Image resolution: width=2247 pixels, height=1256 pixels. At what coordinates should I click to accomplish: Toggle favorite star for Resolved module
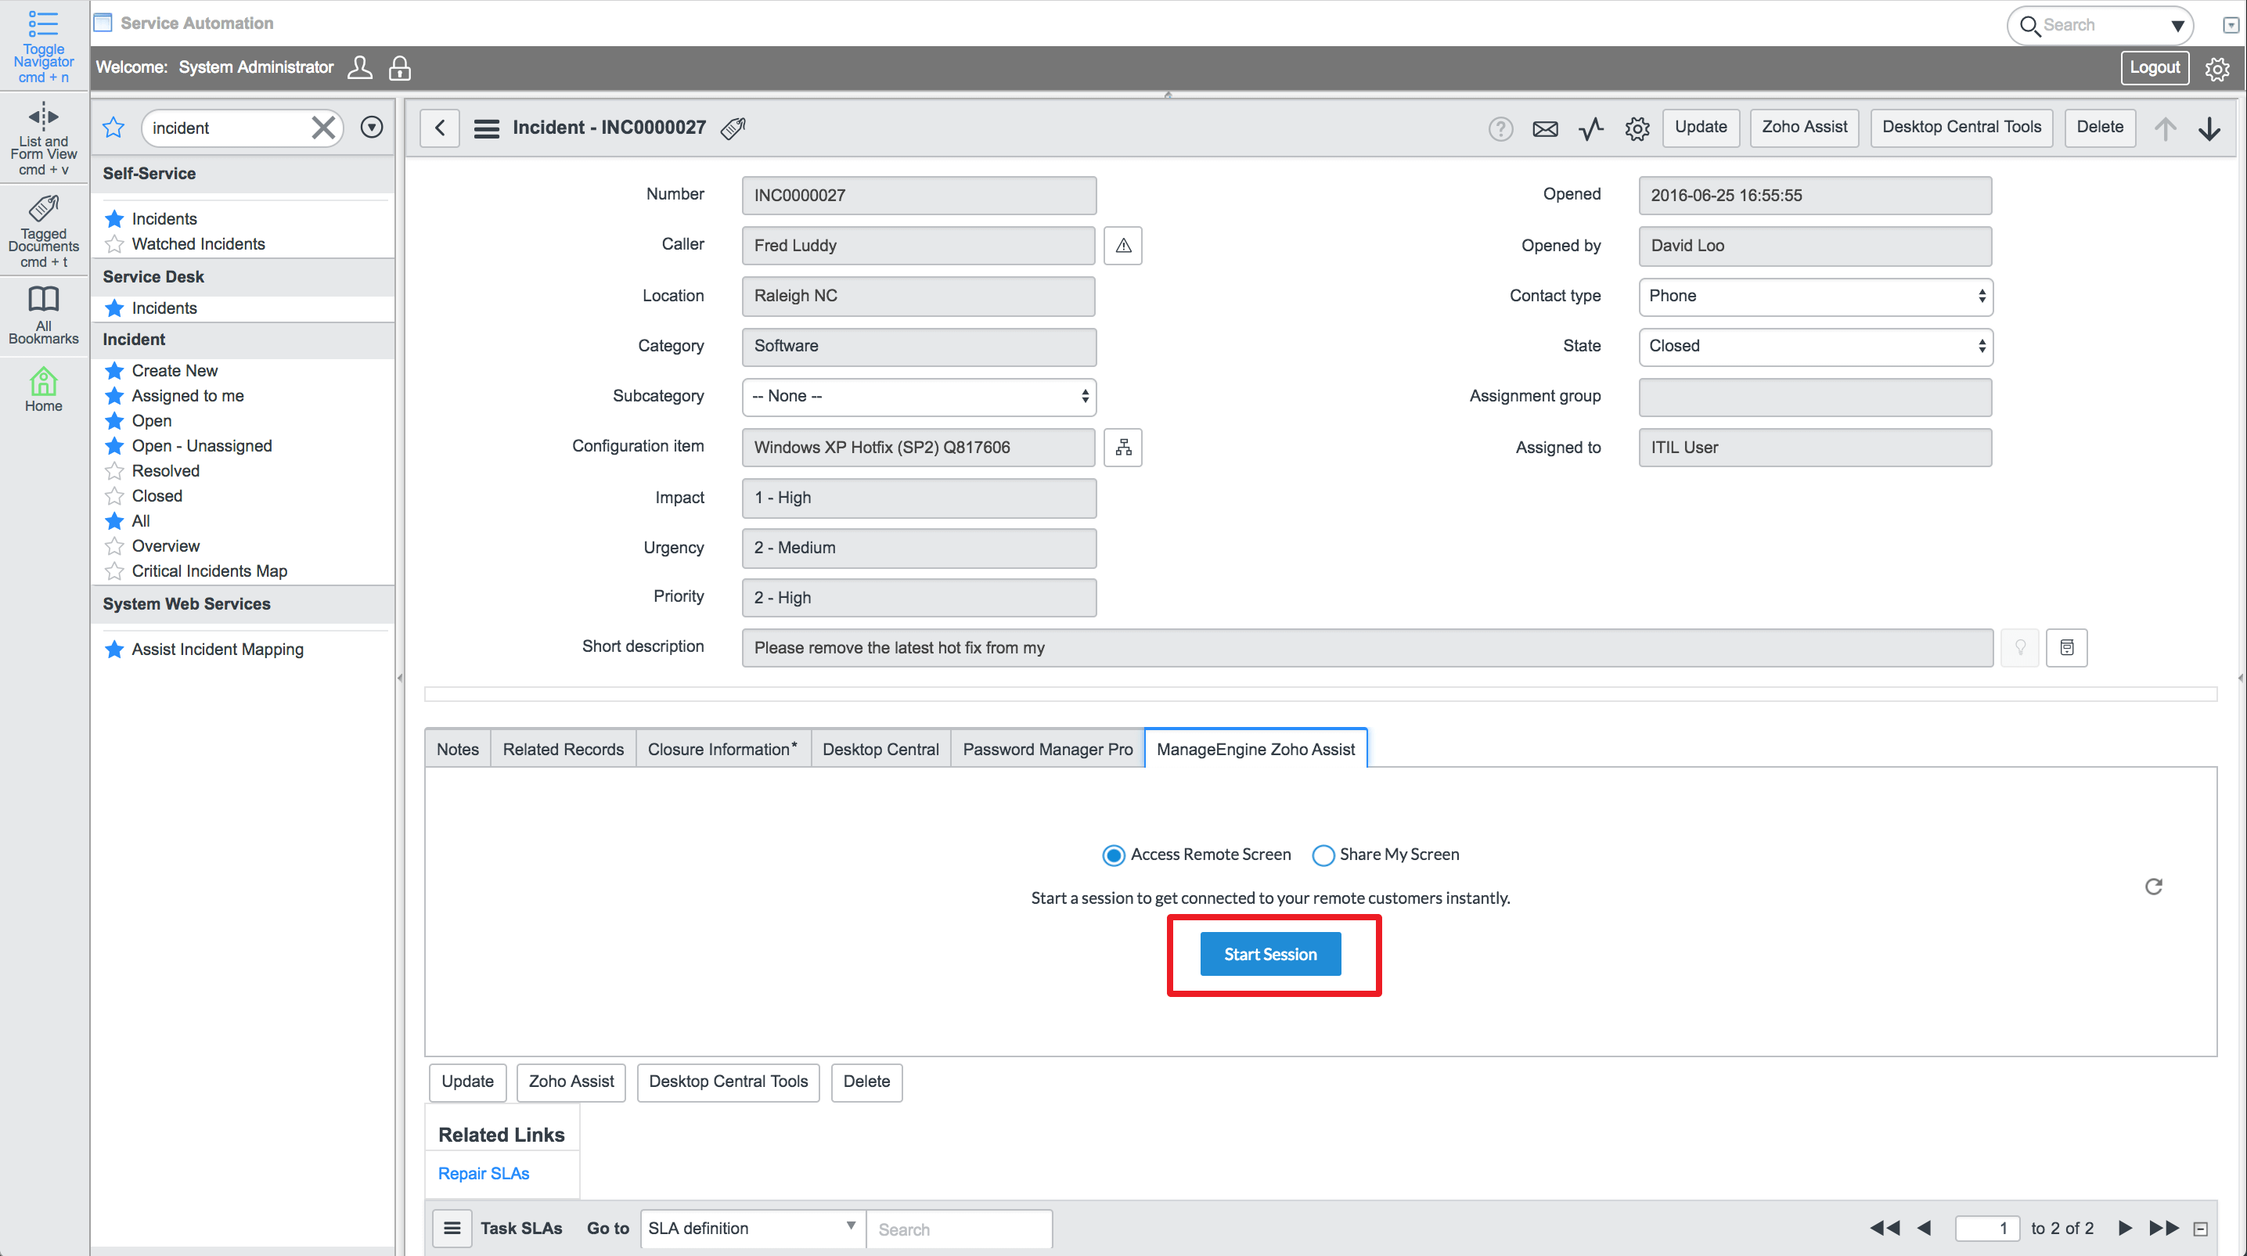coord(114,471)
